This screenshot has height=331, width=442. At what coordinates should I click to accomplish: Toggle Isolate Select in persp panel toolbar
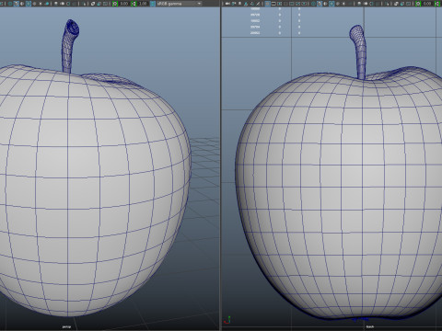(84, 4)
